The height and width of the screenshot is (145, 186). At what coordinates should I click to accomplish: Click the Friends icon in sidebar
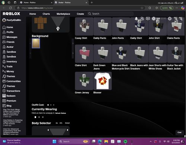pos(4,42)
